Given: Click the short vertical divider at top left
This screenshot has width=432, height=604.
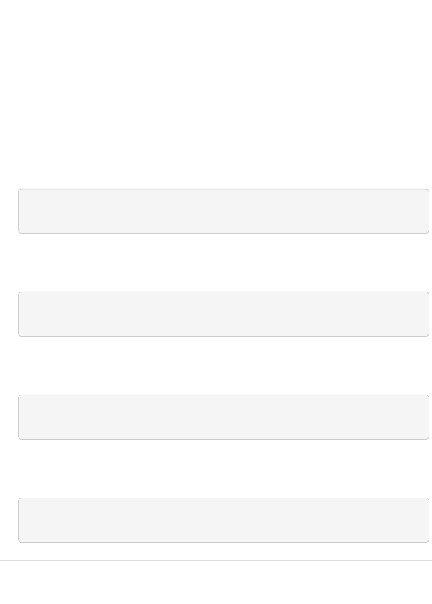Looking at the screenshot, I should click(x=52, y=10).
